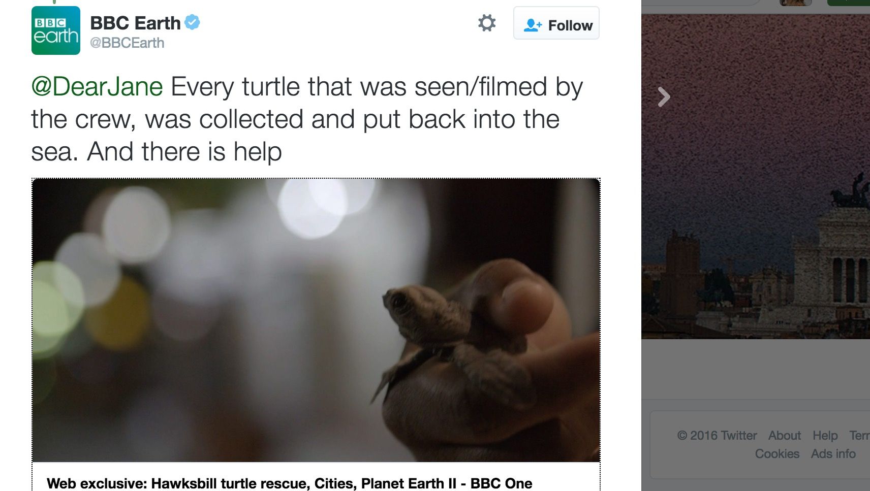The height and width of the screenshot is (491, 870).
Task: Click the tweet text about turtles
Action: (x=305, y=120)
